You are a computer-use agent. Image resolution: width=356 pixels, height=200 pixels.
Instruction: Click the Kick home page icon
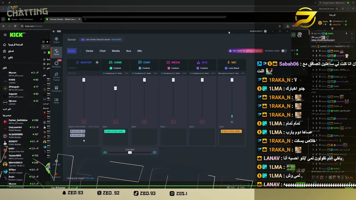(4, 45)
